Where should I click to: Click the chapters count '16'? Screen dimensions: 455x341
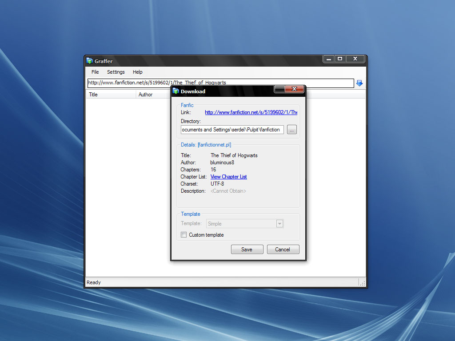click(213, 170)
